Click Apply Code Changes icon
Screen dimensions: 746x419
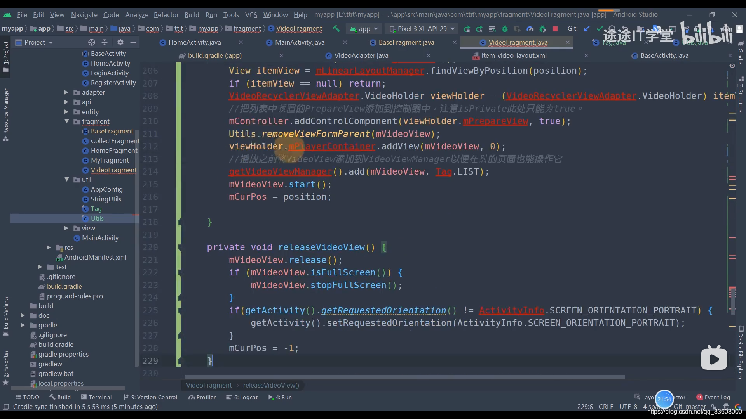click(x=479, y=29)
